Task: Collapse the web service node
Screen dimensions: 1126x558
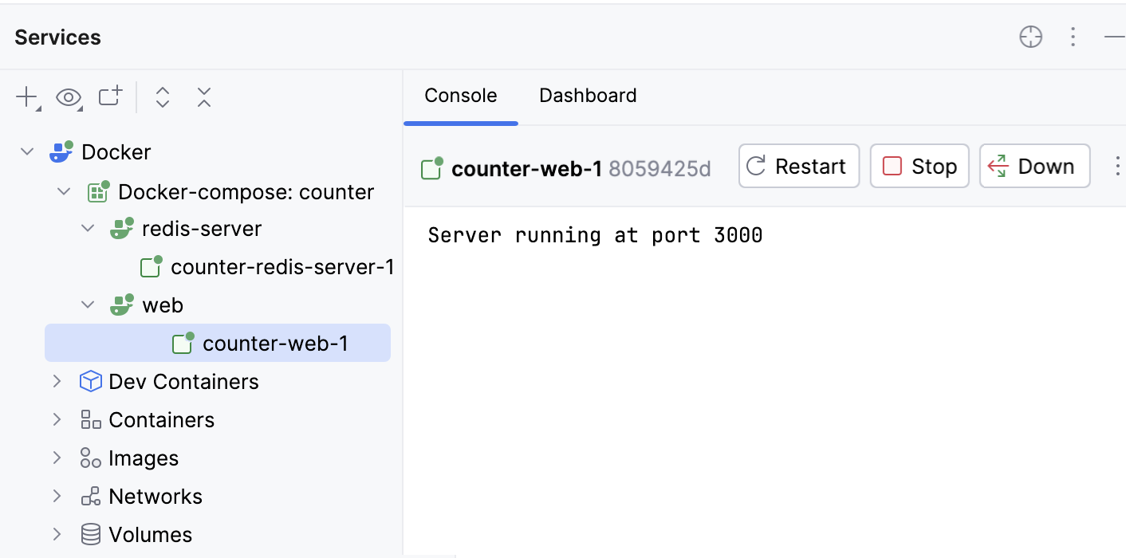Action: tap(88, 305)
